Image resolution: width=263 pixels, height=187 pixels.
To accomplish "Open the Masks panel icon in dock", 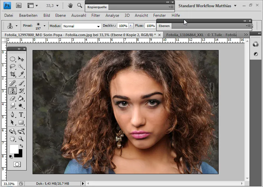I will [256, 54].
